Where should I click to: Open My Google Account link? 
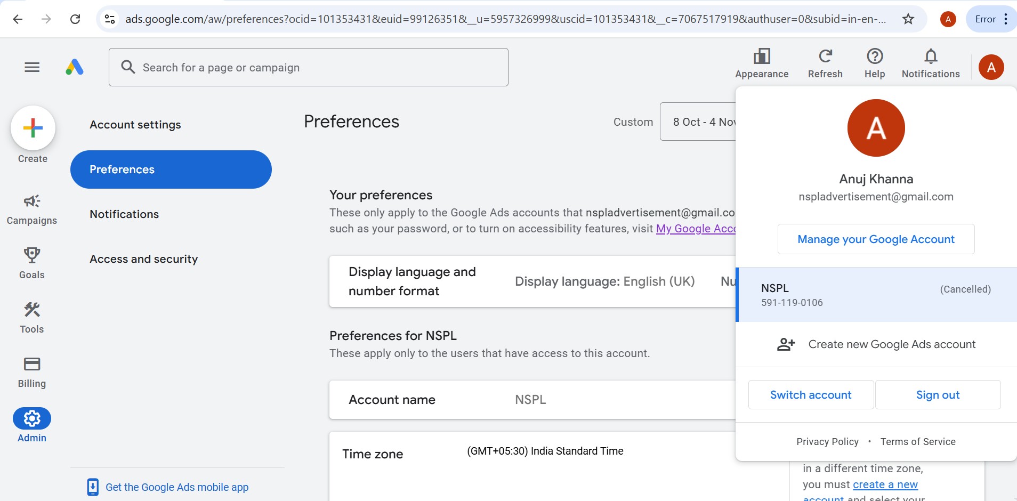click(696, 229)
